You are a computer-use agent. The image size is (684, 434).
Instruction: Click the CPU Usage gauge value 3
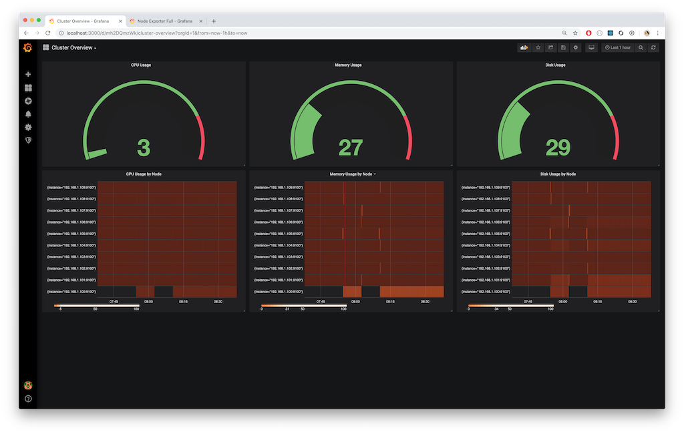pyautogui.click(x=144, y=148)
